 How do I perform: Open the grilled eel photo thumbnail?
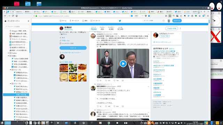(x=64, y=68)
